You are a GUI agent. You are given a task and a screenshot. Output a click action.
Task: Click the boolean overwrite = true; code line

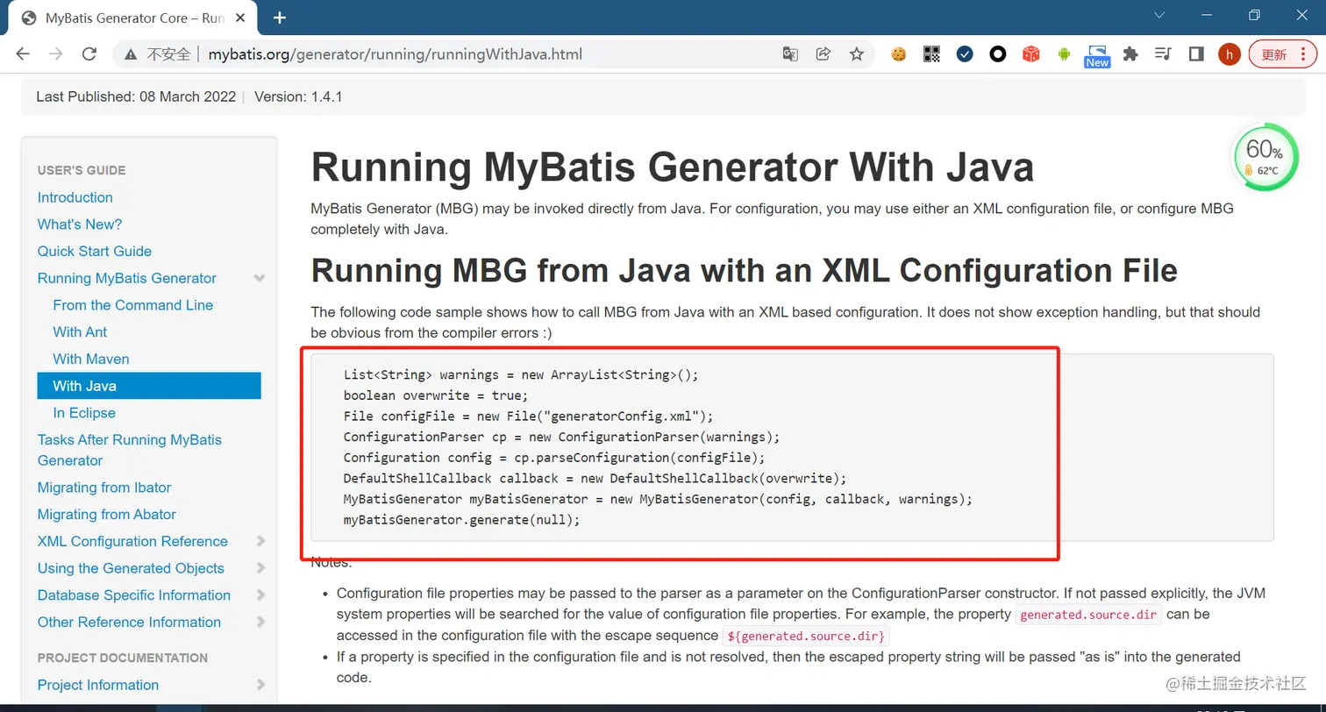click(436, 395)
